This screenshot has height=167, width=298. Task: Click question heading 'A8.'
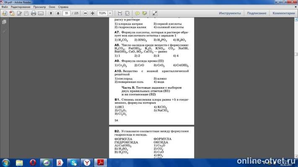pyautogui.click(x=117, y=45)
